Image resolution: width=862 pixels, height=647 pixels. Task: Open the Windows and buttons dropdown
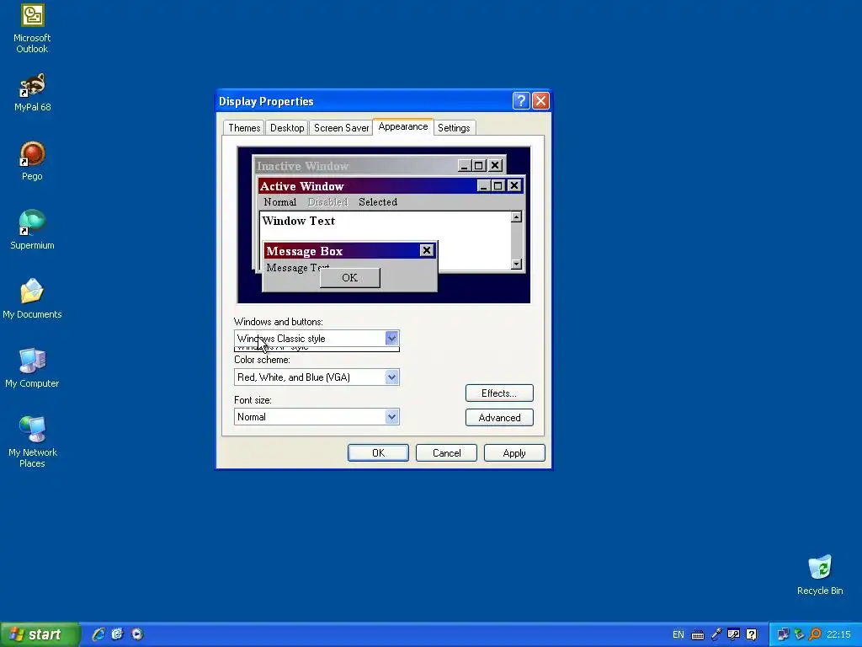pyautogui.click(x=317, y=339)
